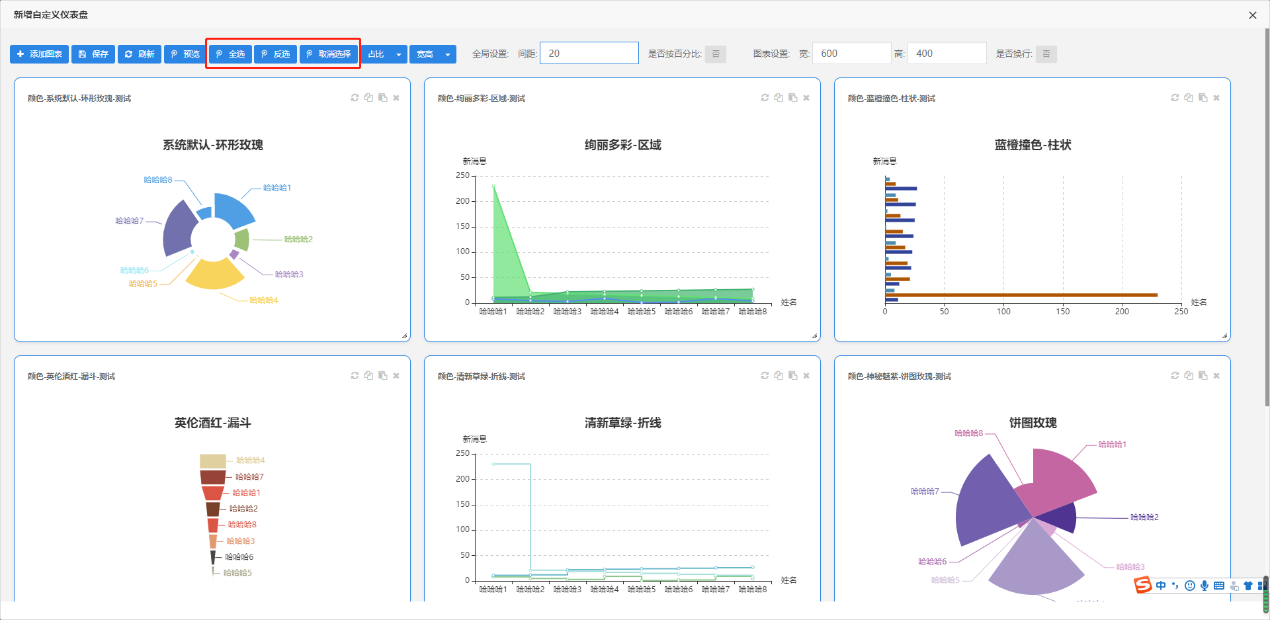Click resize handle of 环形玫瑰 card
The width and height of the screenshot is (1270, 620).
pos(404,336)
